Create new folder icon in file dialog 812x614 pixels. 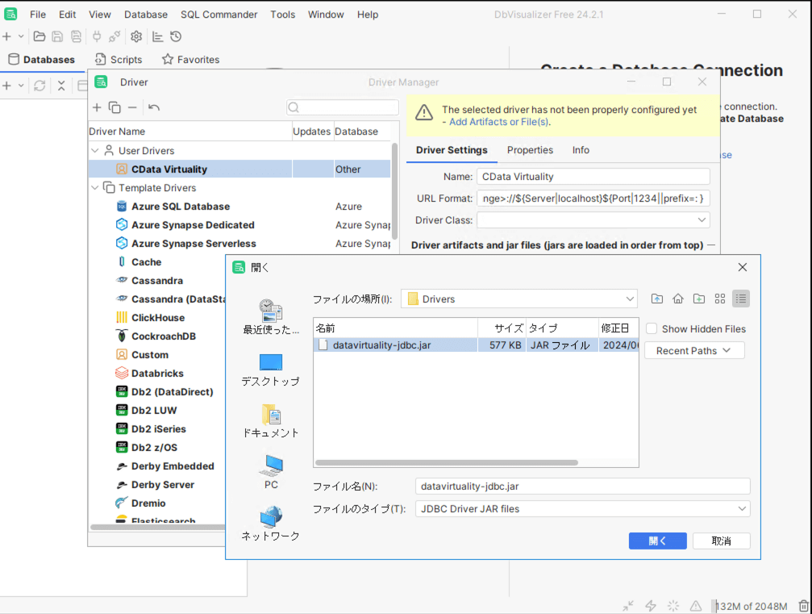click(699, 299)
